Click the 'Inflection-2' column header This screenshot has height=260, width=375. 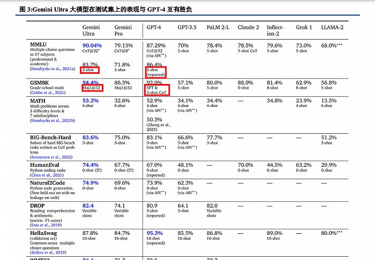(275, 30)
